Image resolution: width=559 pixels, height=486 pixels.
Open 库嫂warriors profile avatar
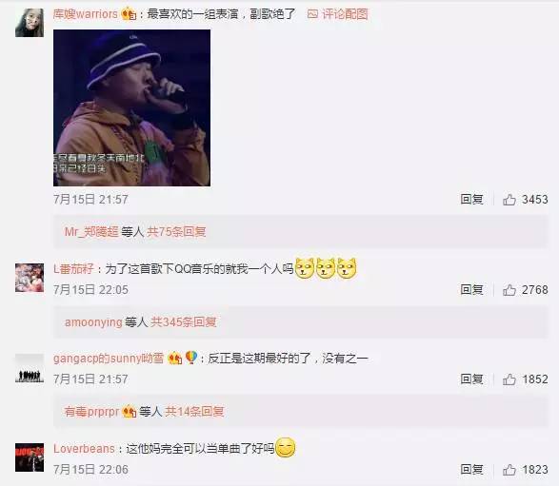(30, 23)
